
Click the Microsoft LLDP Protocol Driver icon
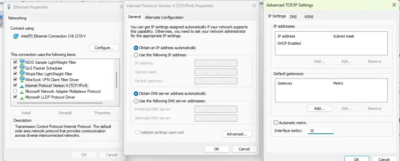[22, 97]
